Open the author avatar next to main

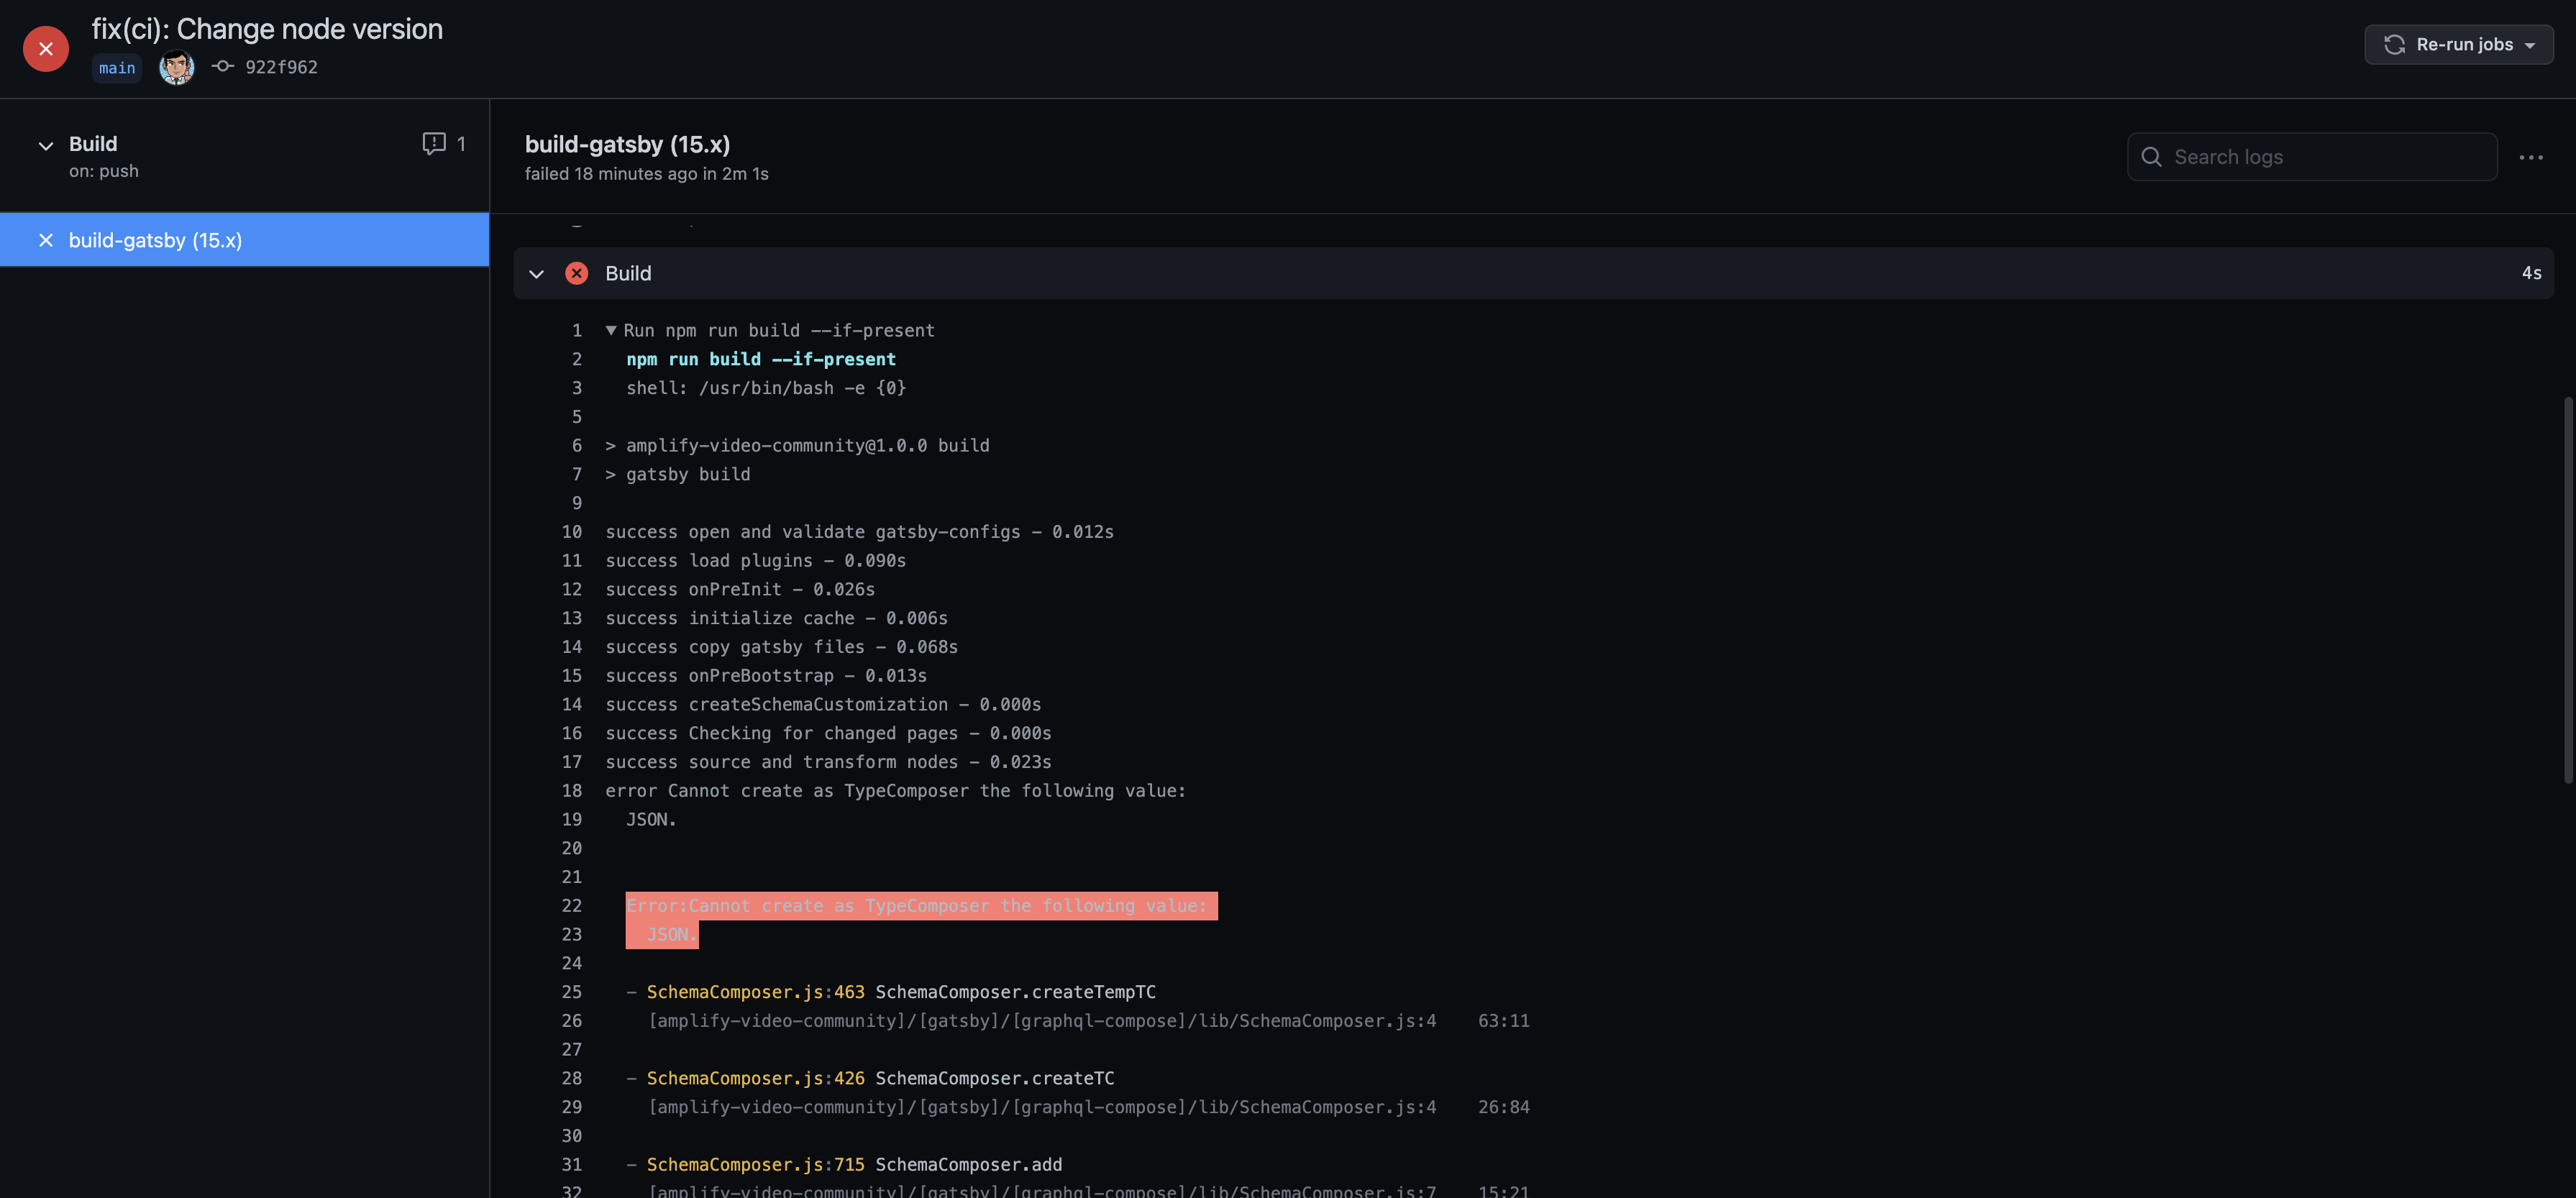click(x=177, y=67)
